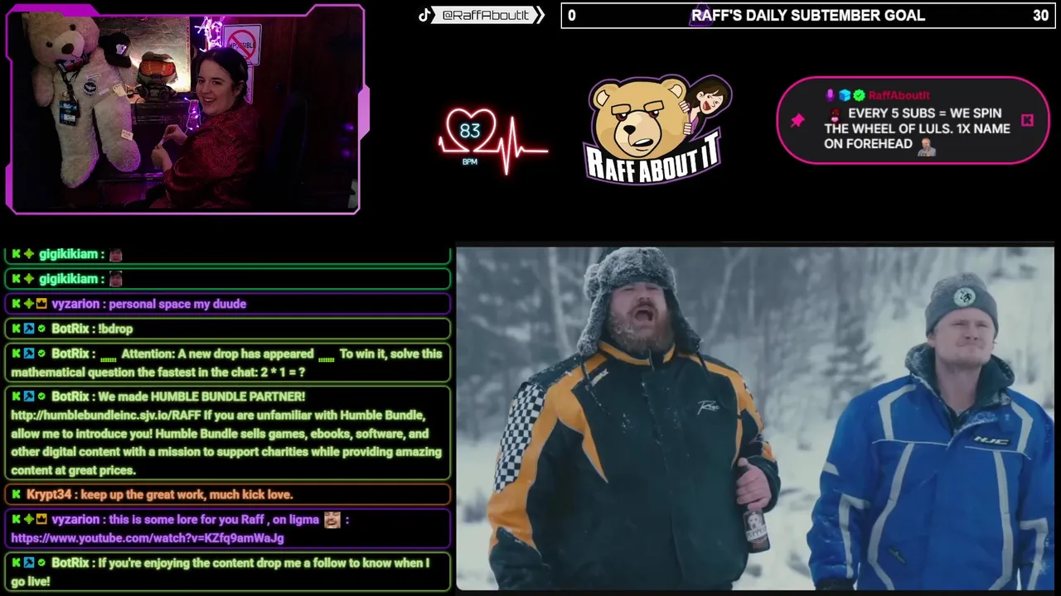This screenshot has width=1061, height=596.
Task: Click the verified check badge in "!bdrop" message
Action: pyautogui.click(x=41, y=329)
